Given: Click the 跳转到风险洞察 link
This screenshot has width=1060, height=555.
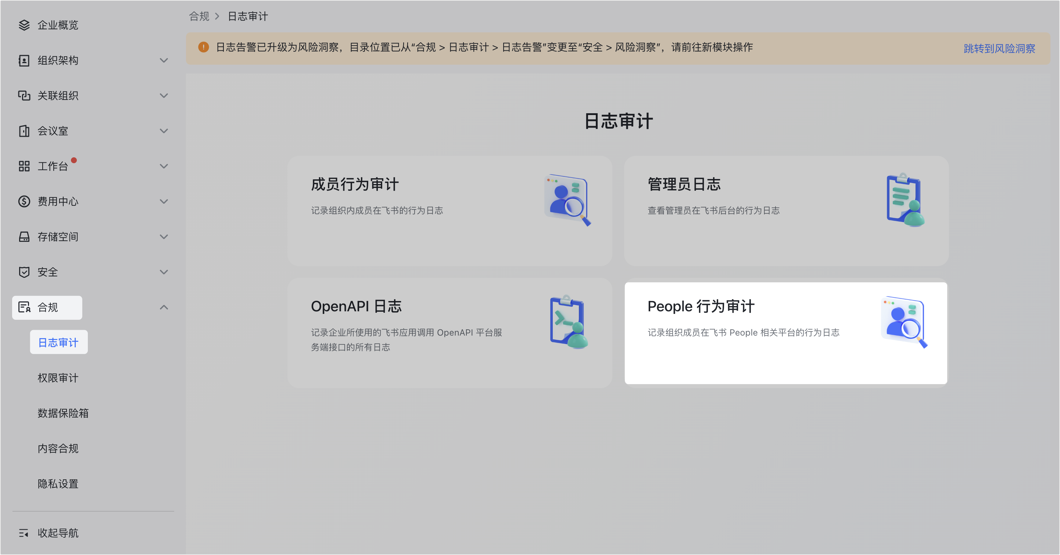Looking at the screenshot, I should coord(999,49).
